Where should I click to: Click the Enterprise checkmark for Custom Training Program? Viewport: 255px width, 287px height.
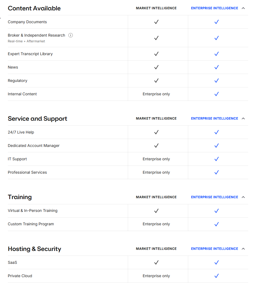tap(216, 224)
